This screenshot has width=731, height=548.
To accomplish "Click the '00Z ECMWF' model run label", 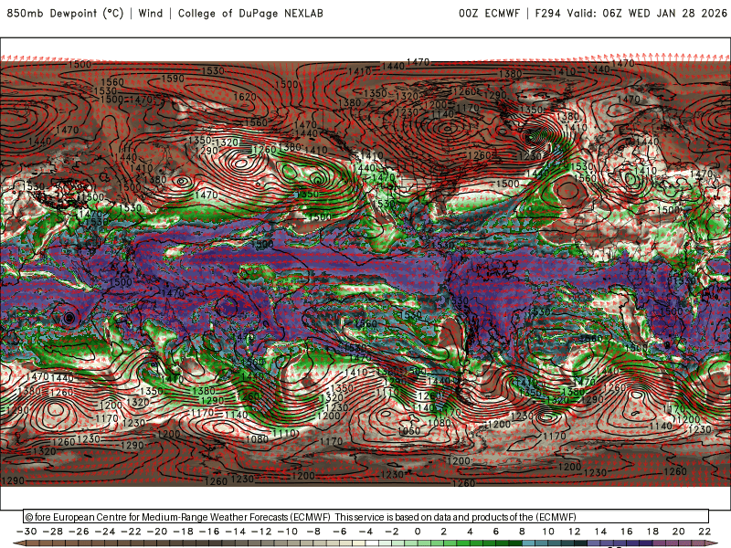I will click(489, 13).
